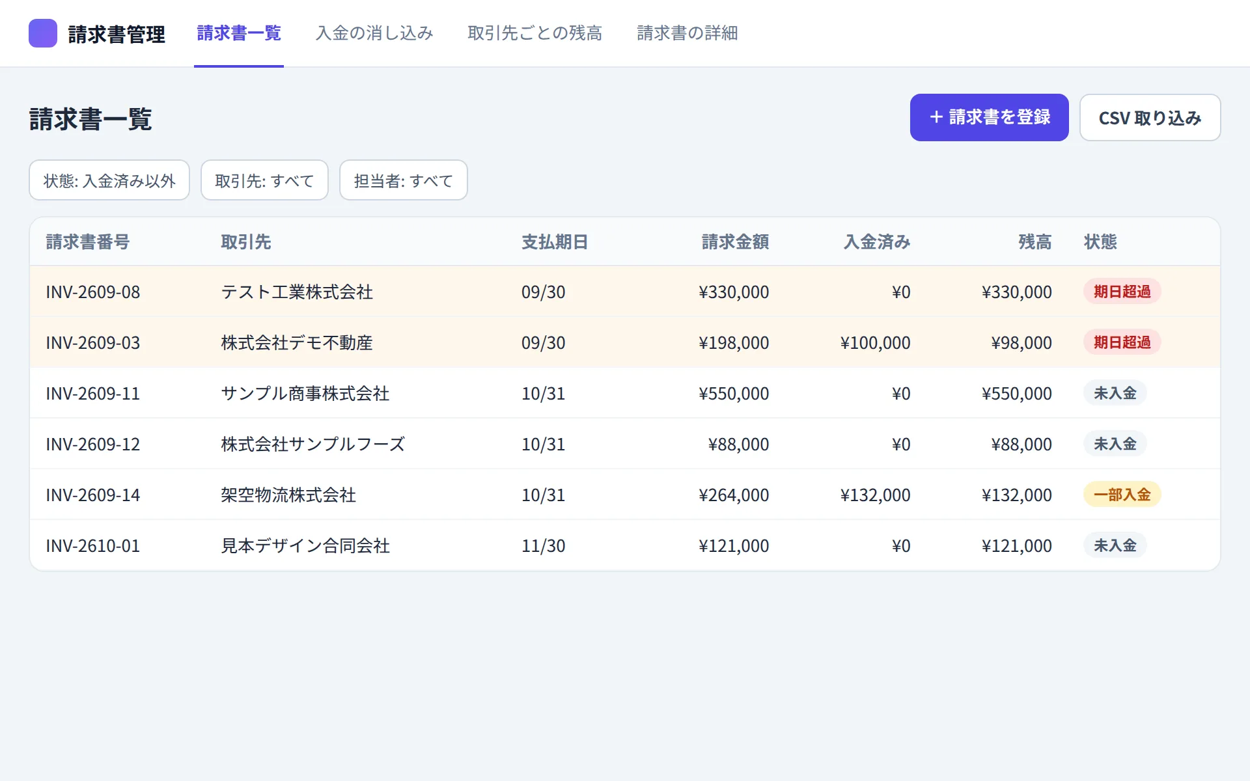Go to the 請求書の詳細 tab
The height and width of the screenshot is (781, 1250).
(x=687, y=33)
